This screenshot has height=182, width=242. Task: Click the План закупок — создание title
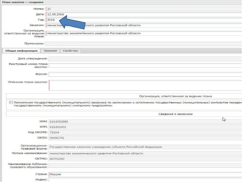coord(23,2)
